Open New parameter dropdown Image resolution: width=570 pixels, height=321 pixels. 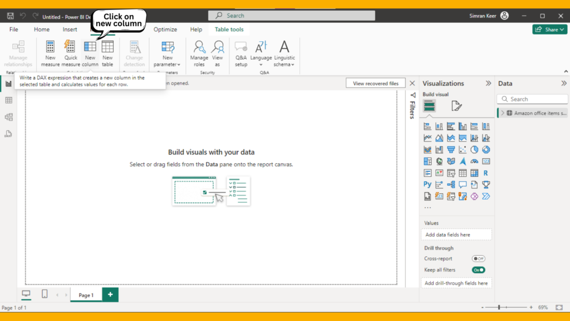point(167,53)
